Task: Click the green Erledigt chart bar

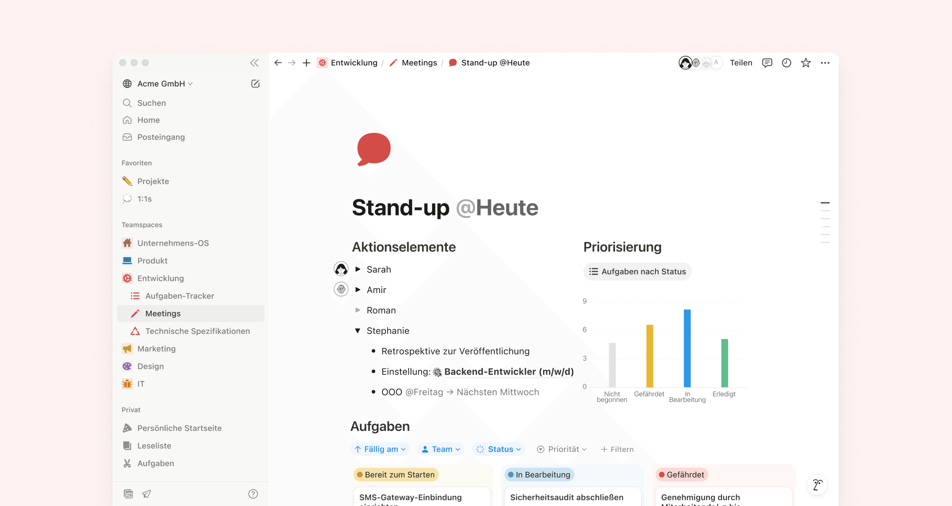Action: tap(724, 363)
